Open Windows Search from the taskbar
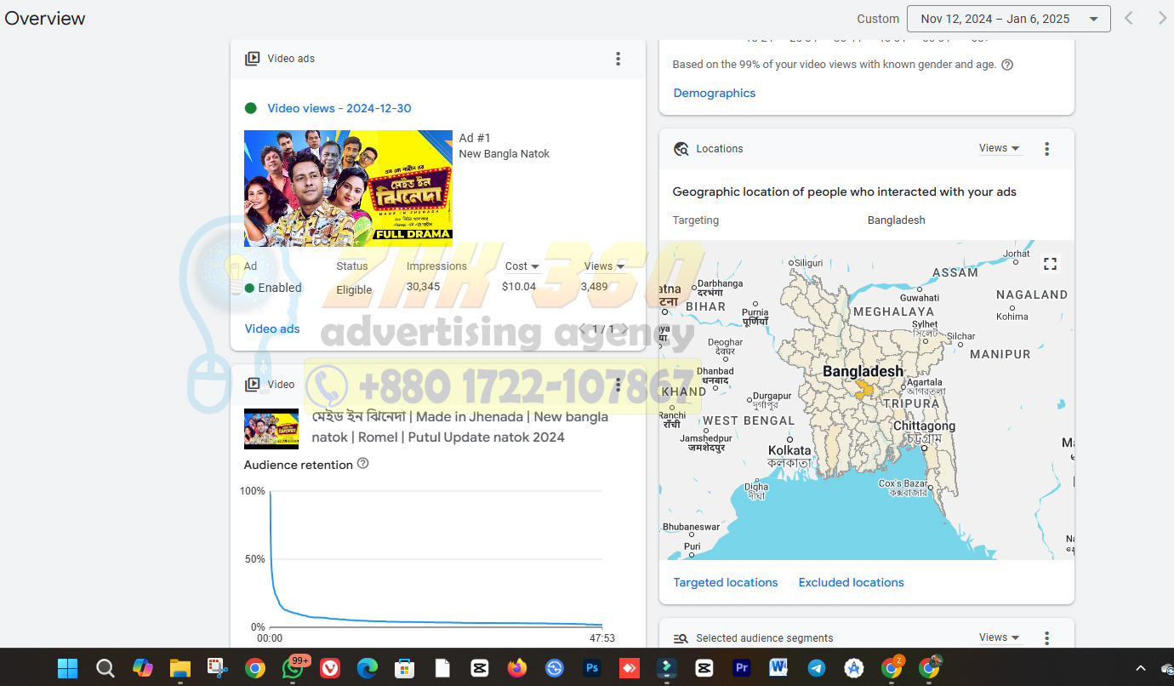This screenshot has width=1174, height=686. (105, 668)
